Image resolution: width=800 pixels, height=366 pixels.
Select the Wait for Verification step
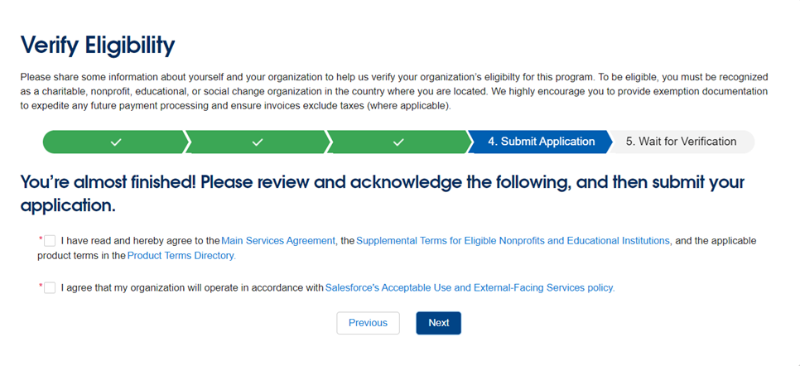click(x=681, y=142)
